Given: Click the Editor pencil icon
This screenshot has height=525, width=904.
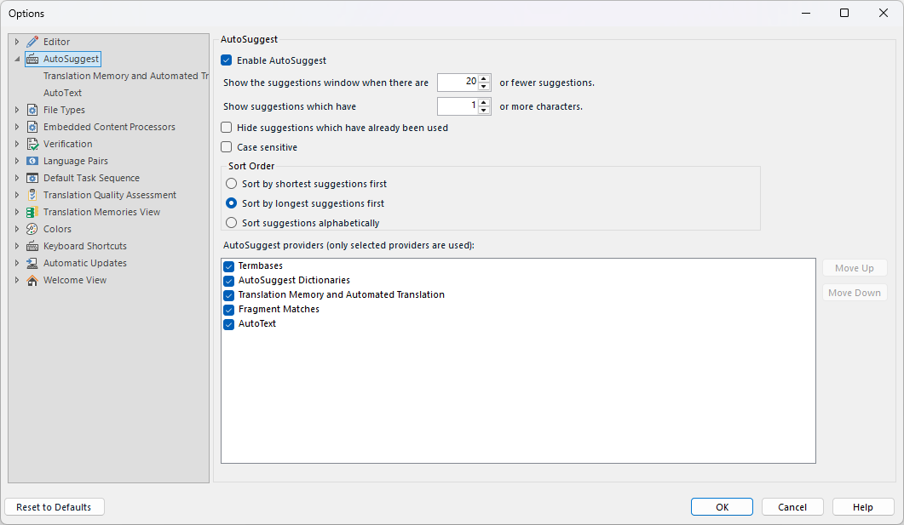Looking at the screenshot, I should [x=34, y=41].
